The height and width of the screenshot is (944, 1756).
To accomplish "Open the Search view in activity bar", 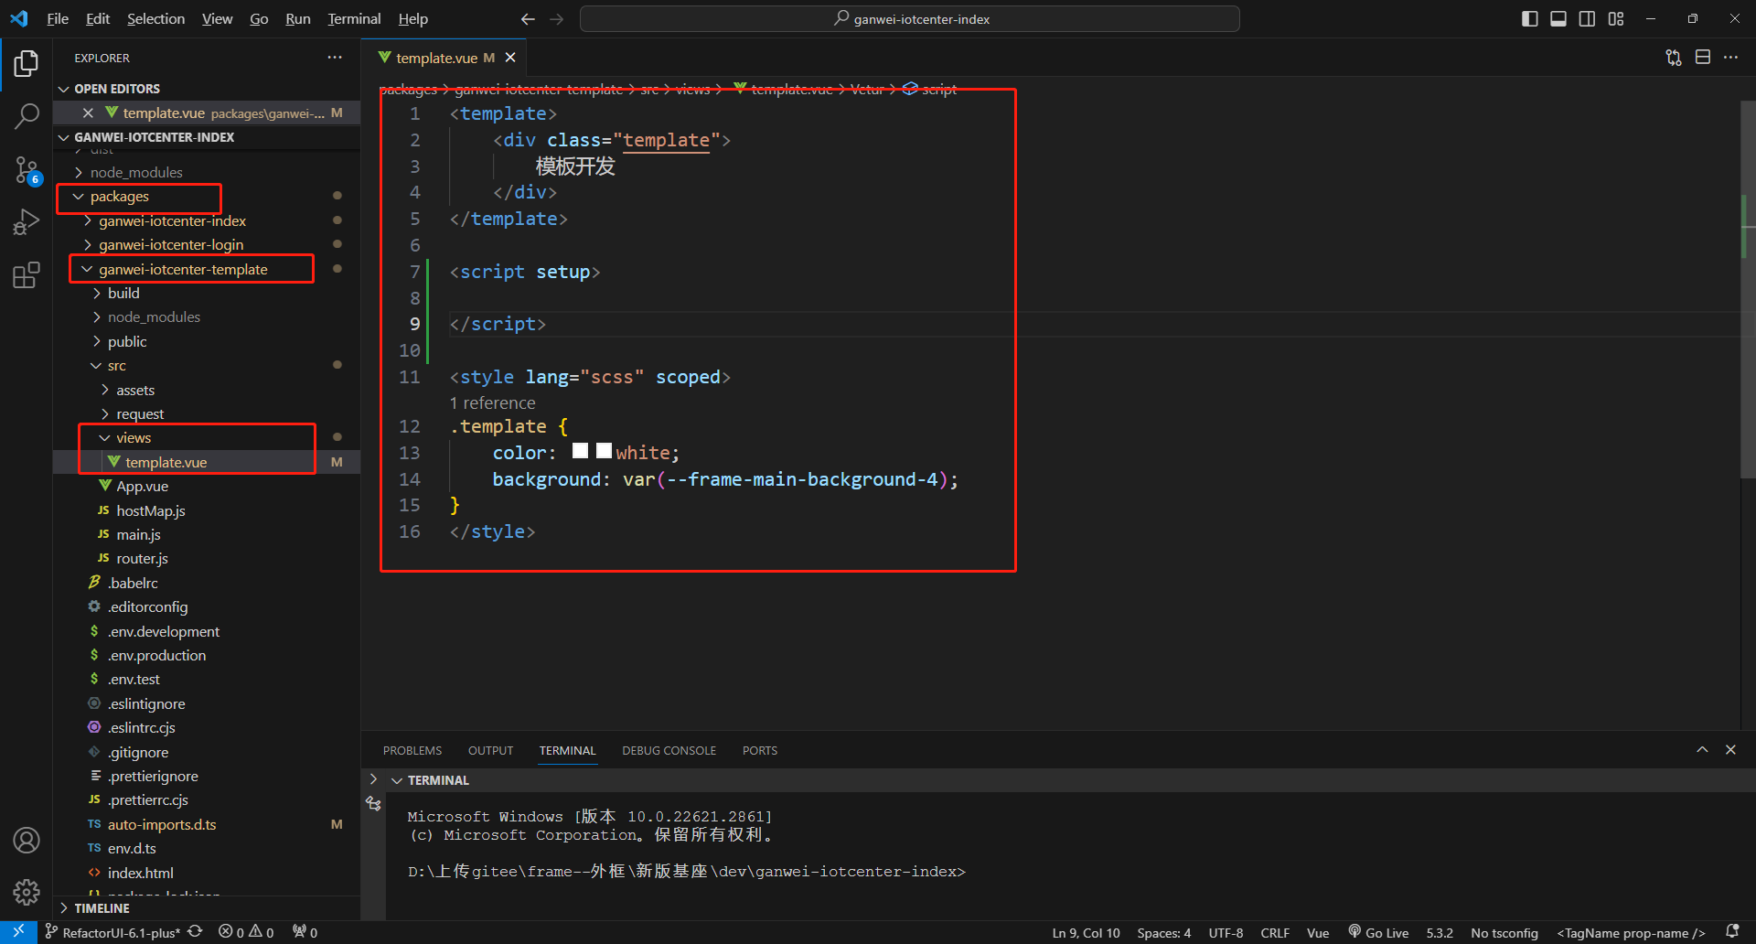I will (27, 116).
